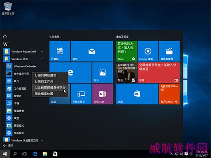This screenshot has width=211, height=158.
Task: Click the Start button on the taskbar
Action: pos(5,154)
